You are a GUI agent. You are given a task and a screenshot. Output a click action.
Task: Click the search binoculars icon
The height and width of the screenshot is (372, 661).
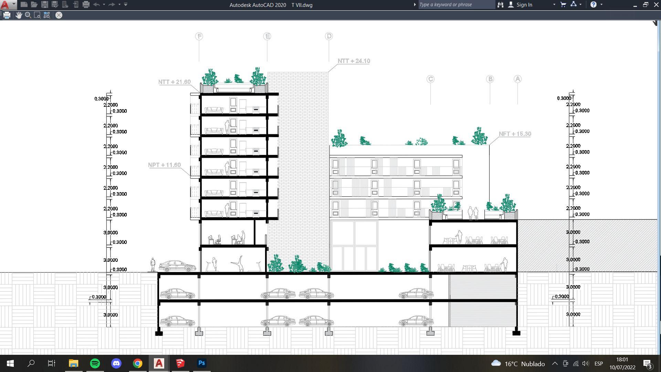coord(500,4)
